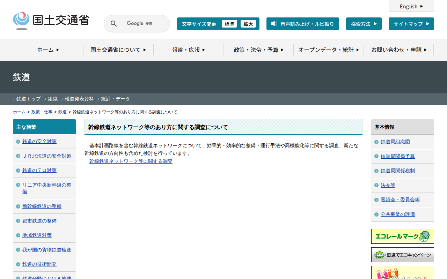Click the bullet icon beside ＪＲ北海道の安全対策
Image resolution: width=447 pixels, height=279 pixels.
18,156
